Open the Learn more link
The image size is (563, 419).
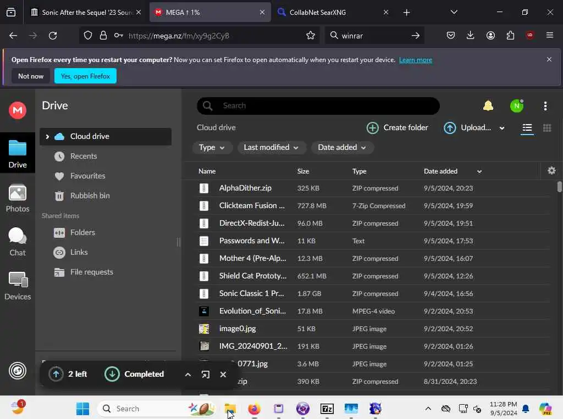pyautogui.click(x=416, y=60)
